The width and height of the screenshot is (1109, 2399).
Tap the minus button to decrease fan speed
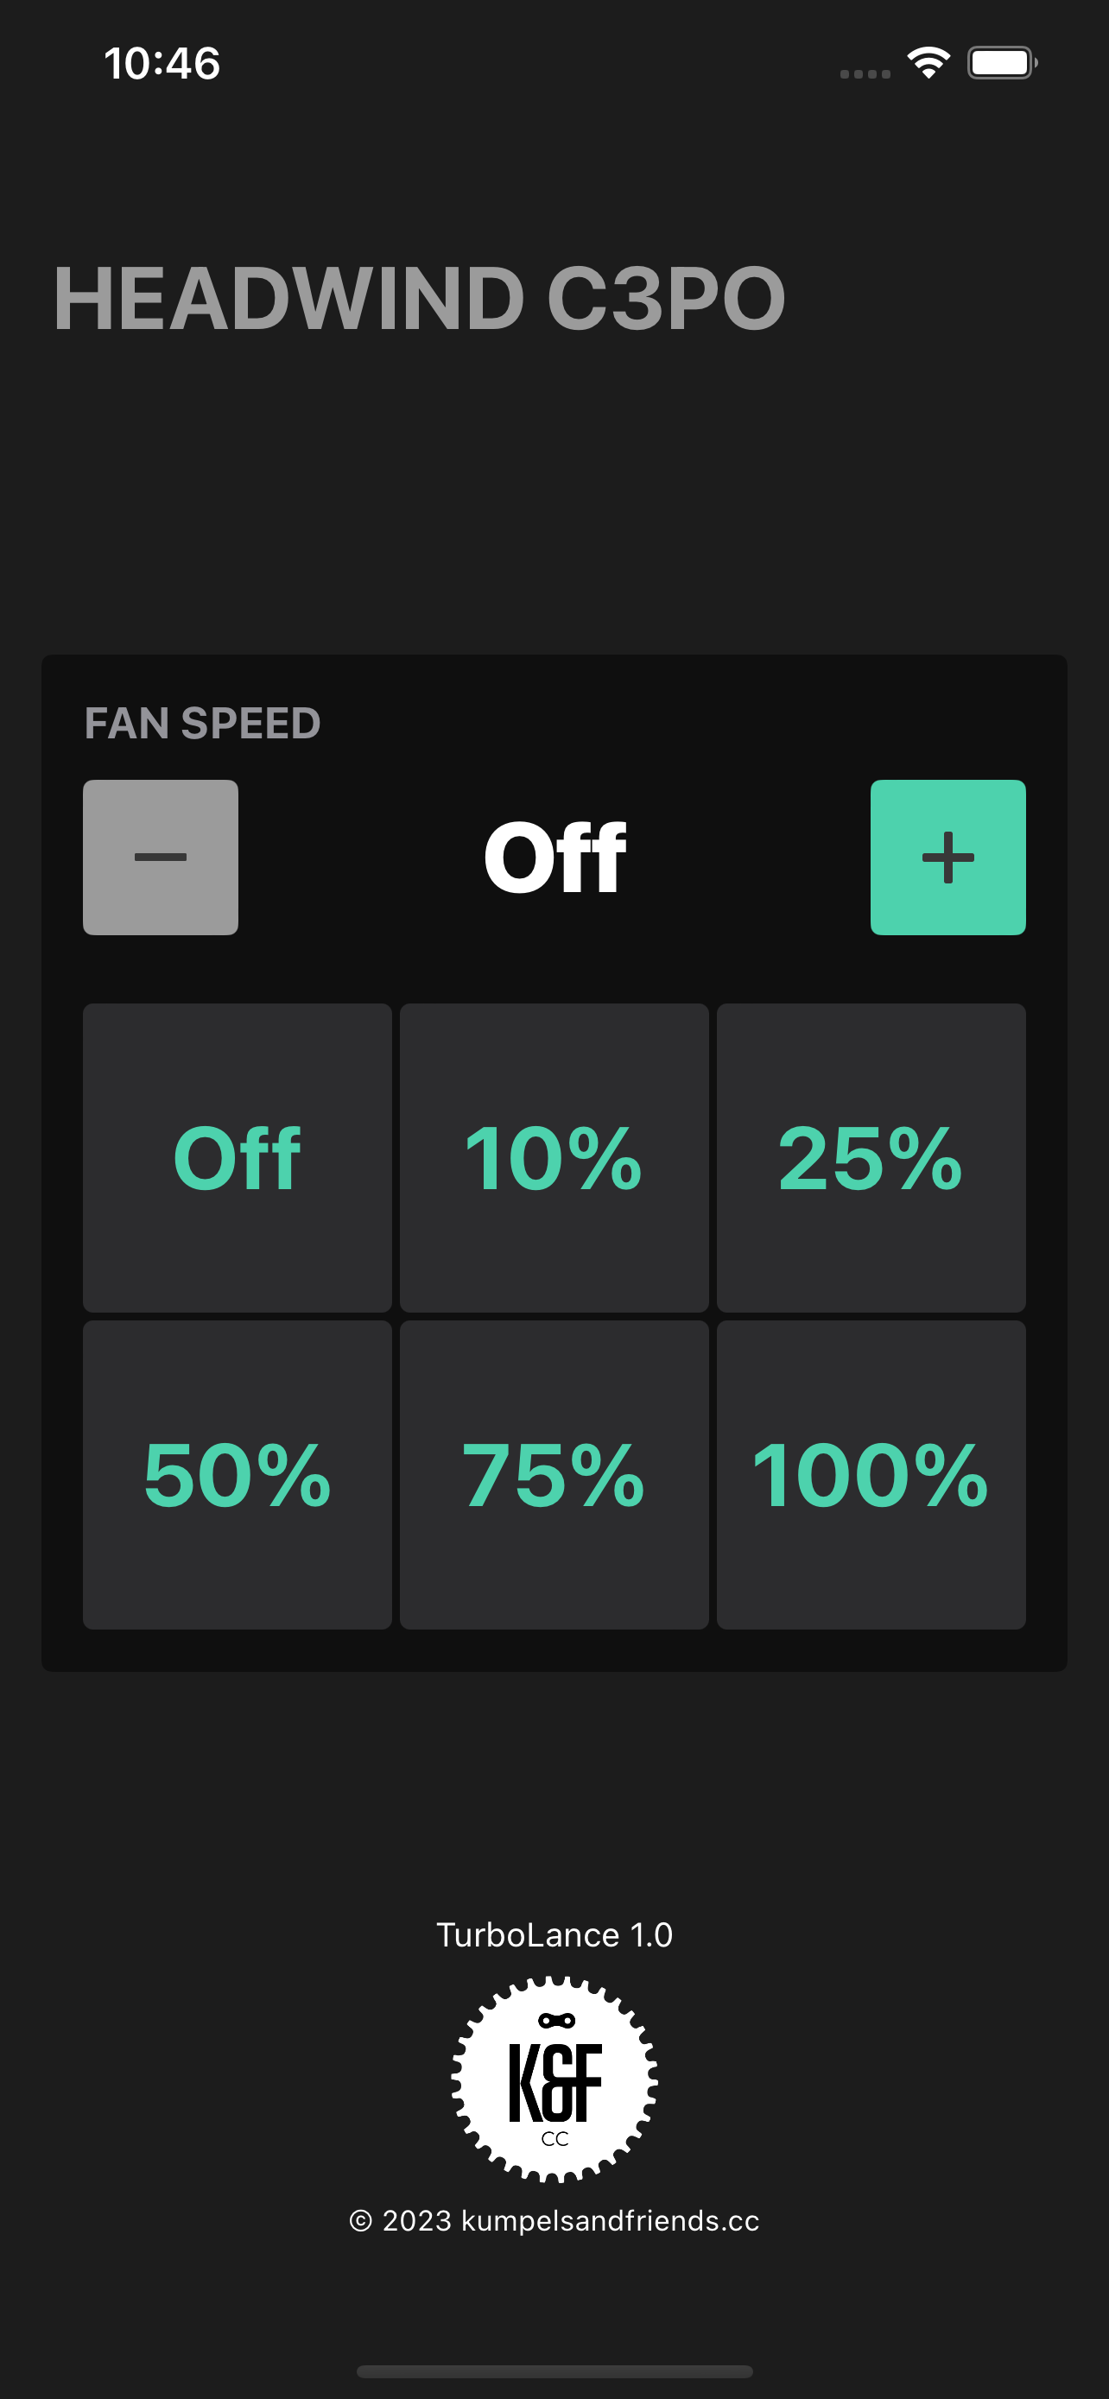point(160,857)
